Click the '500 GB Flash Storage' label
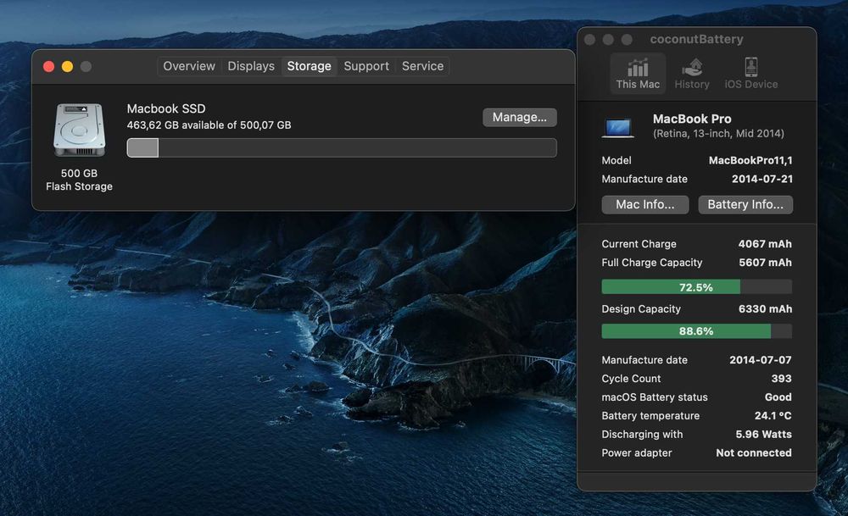Viewport: 848px width, 516px height. (x=79, y=180)
